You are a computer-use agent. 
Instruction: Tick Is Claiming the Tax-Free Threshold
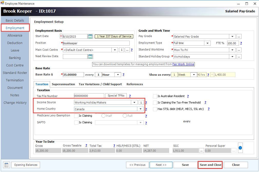click(x=155, y=102)
